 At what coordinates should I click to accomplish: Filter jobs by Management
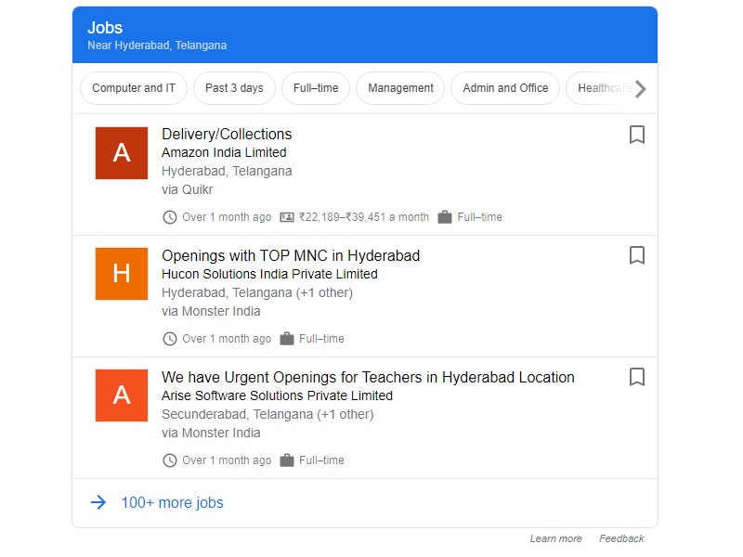pyautogui.click(x=400, y=88)
